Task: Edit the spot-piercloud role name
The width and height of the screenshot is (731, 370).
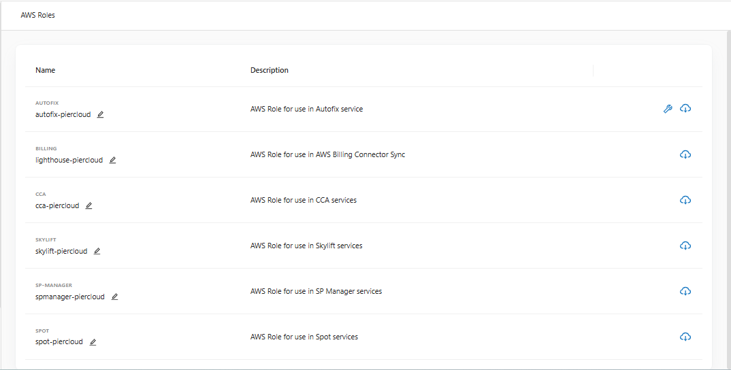Action: pyautogui.click(x=93, y=342)
